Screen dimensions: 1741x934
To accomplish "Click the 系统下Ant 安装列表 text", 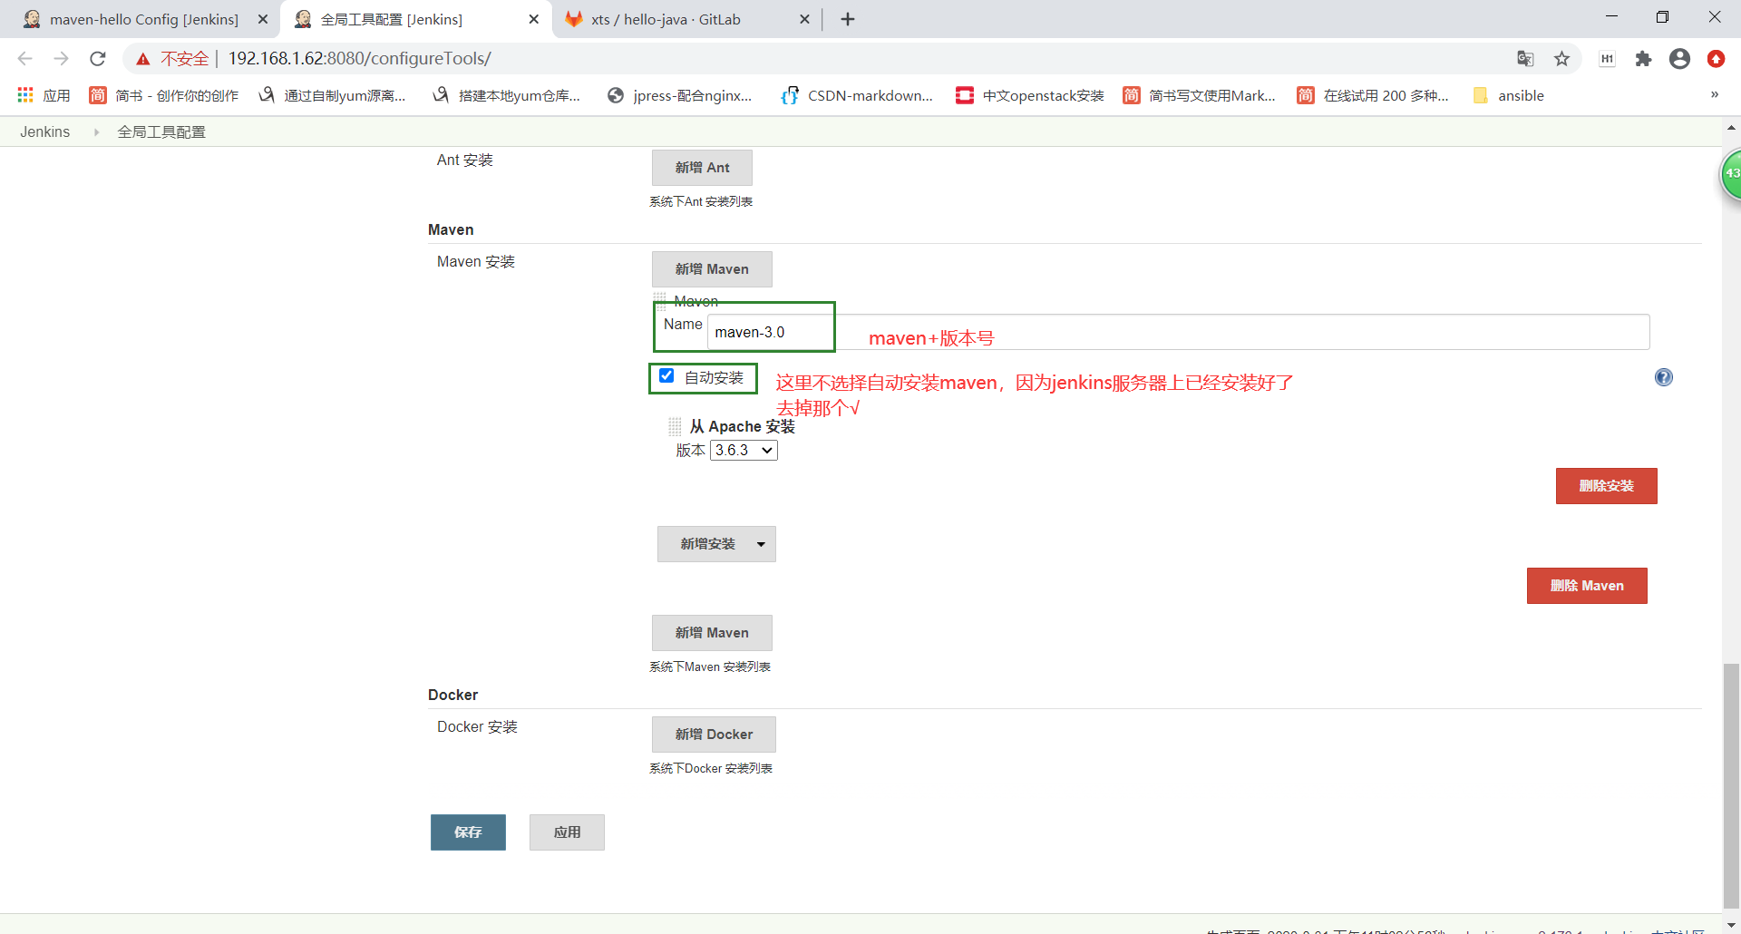I will pos(701,202).
